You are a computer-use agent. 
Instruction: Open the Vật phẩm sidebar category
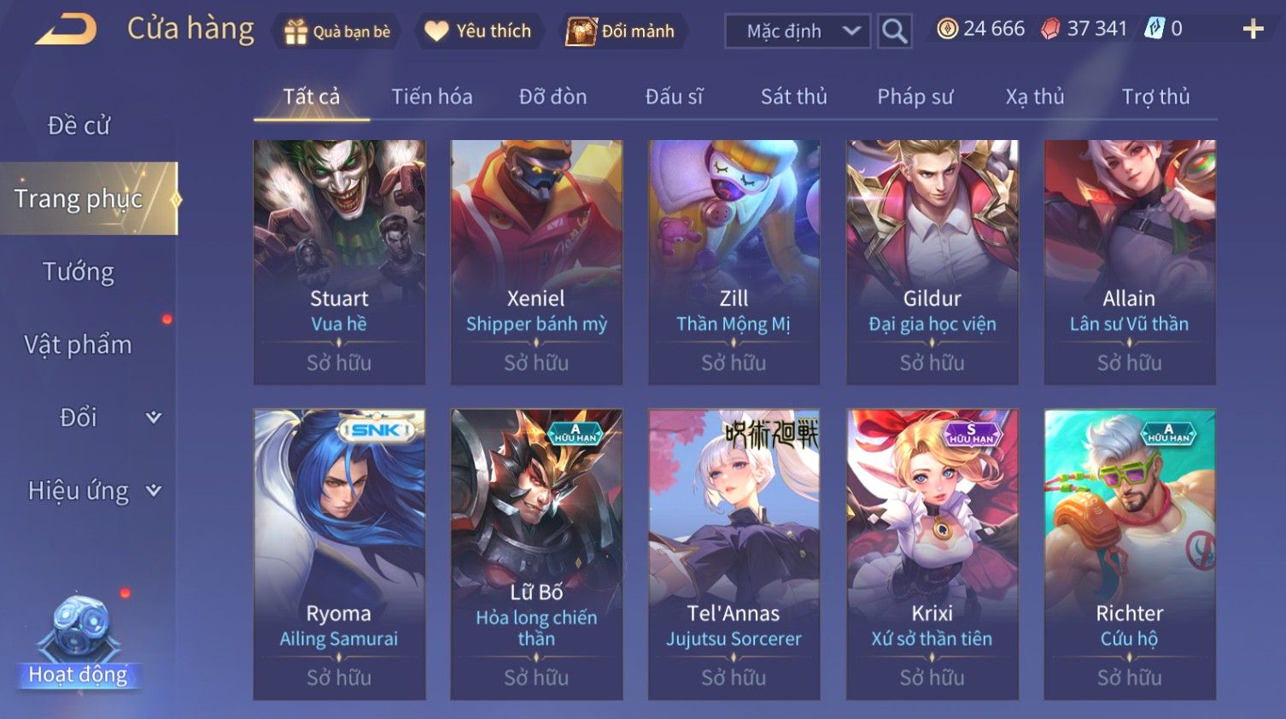point(79,345)
